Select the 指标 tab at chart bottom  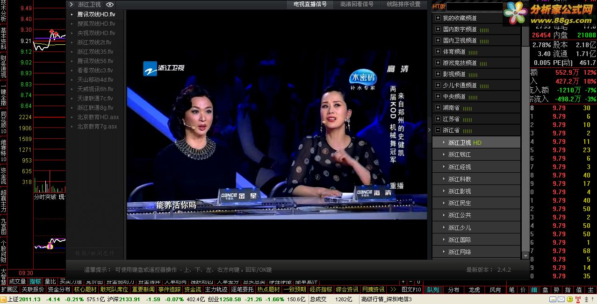(35, 282)
